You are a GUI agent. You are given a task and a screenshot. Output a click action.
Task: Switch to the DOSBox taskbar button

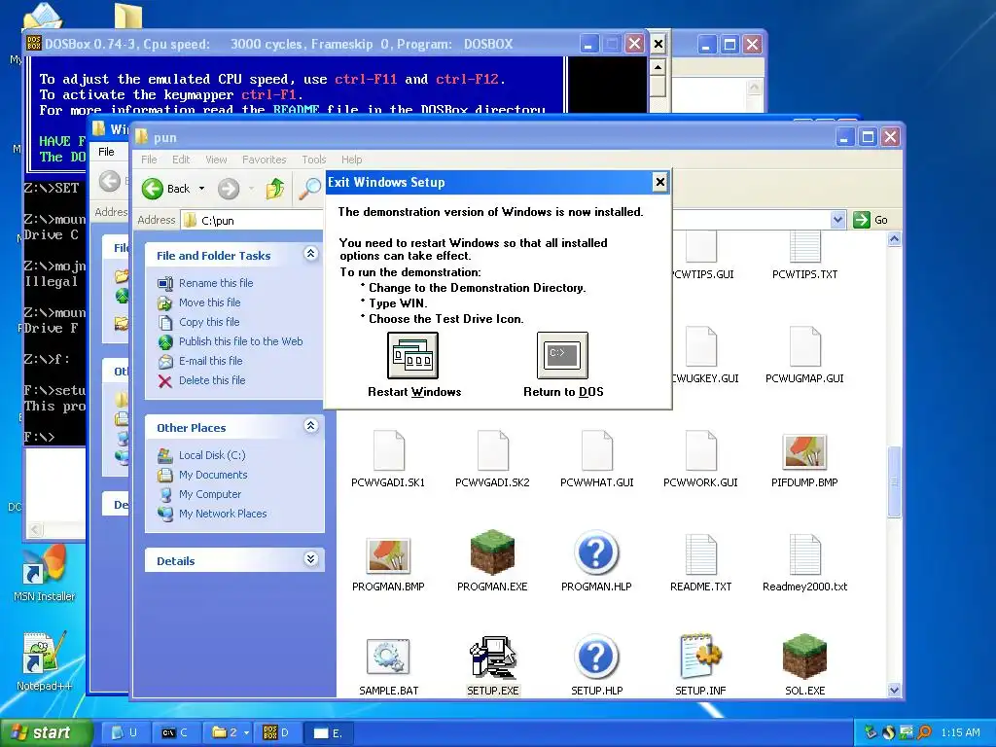[276, 733]
